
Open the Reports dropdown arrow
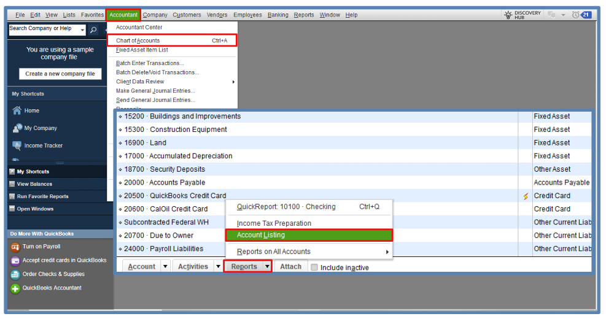267,266
